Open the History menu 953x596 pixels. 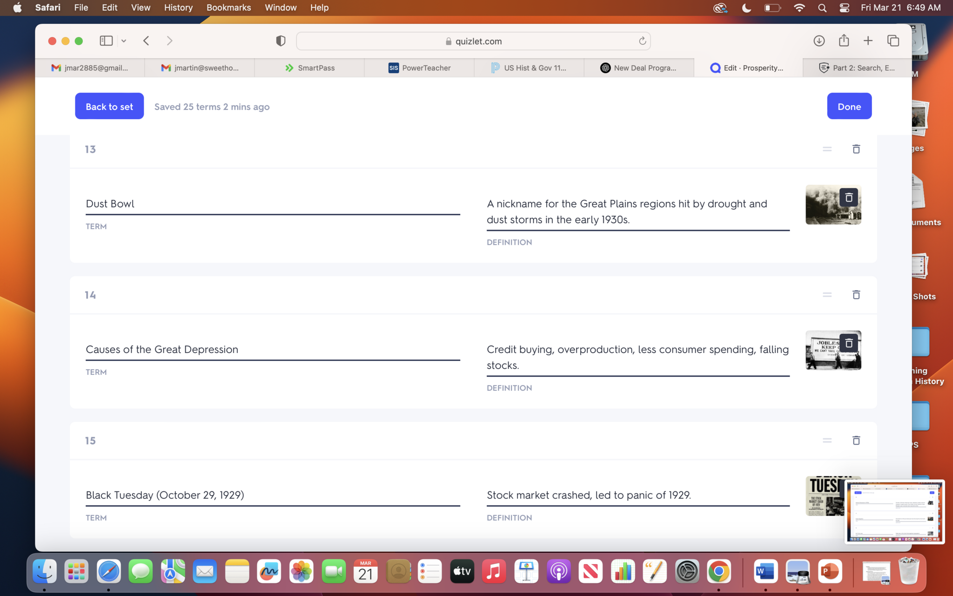[178, 8]
